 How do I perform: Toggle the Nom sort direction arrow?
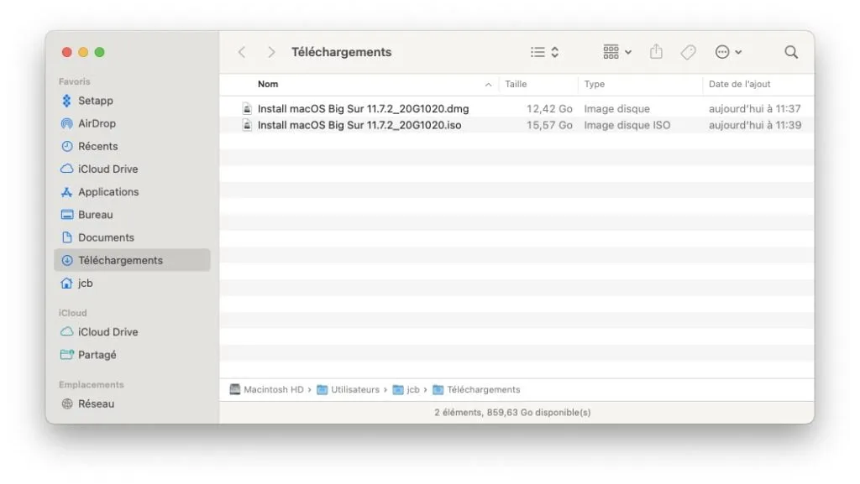[488, 85]
